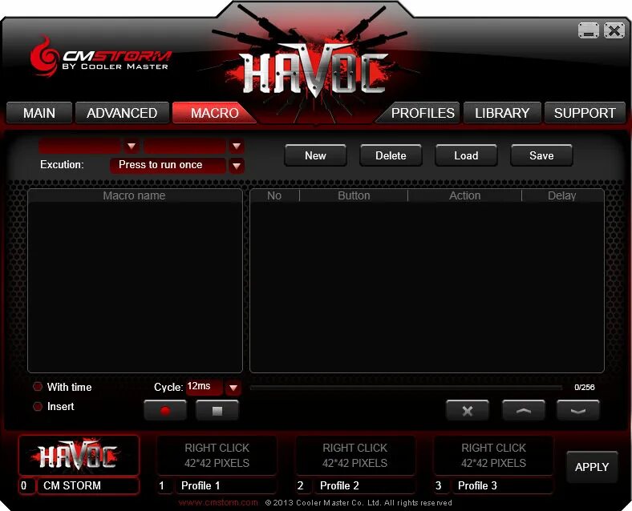Viewport: 632px width, 511px height.
Task: Click the CM Storm logo
Action: tap(101, 57)
